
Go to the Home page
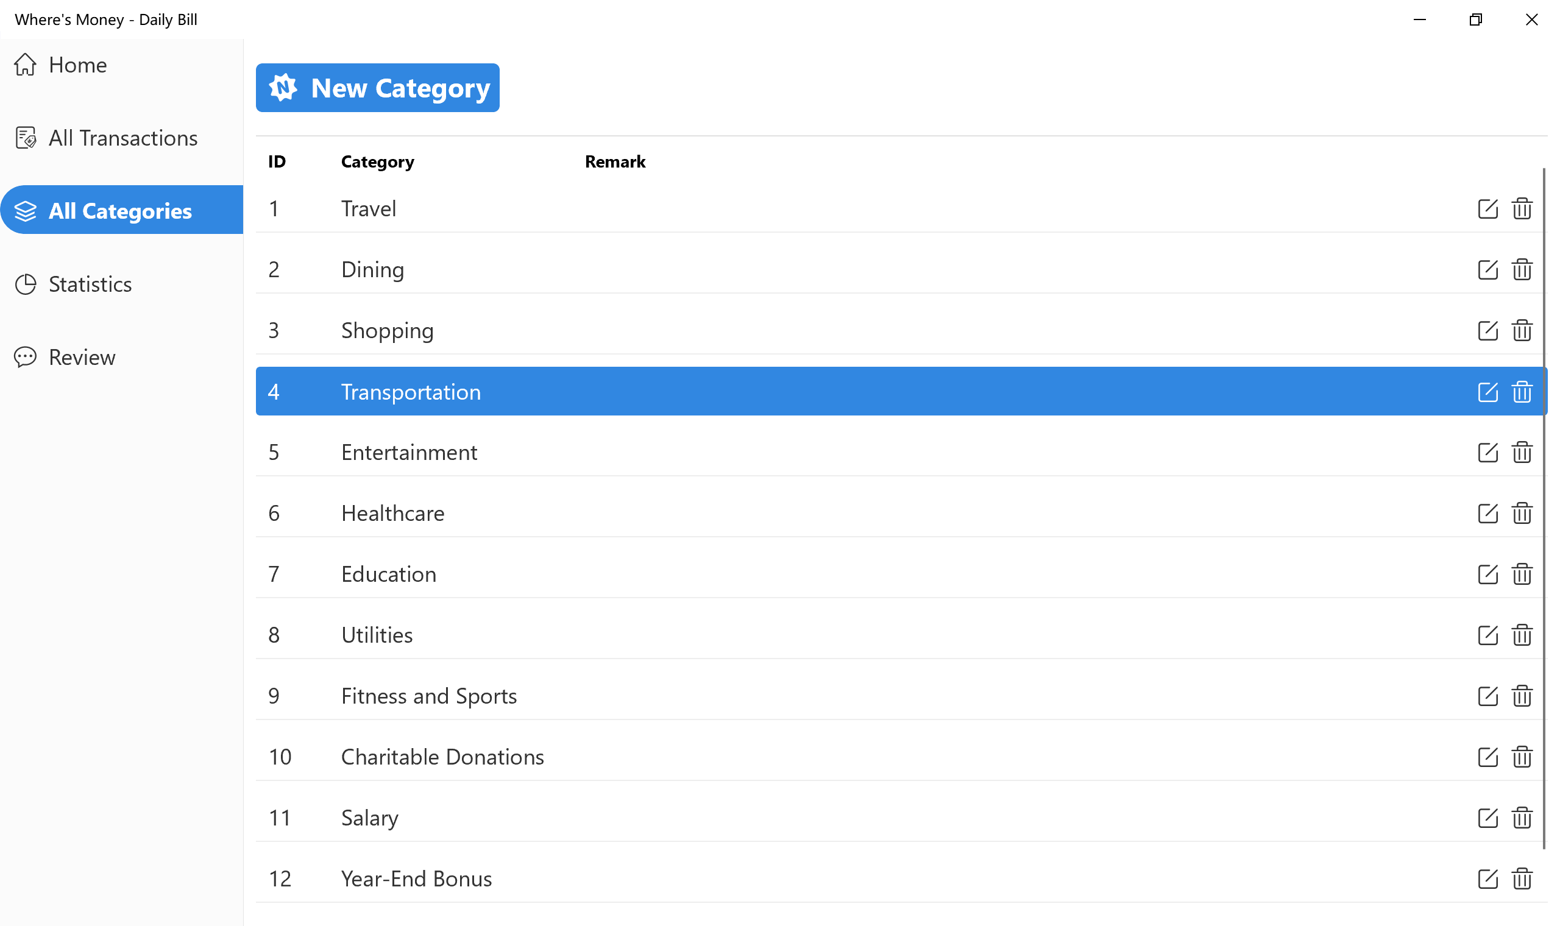pos(78,65)
